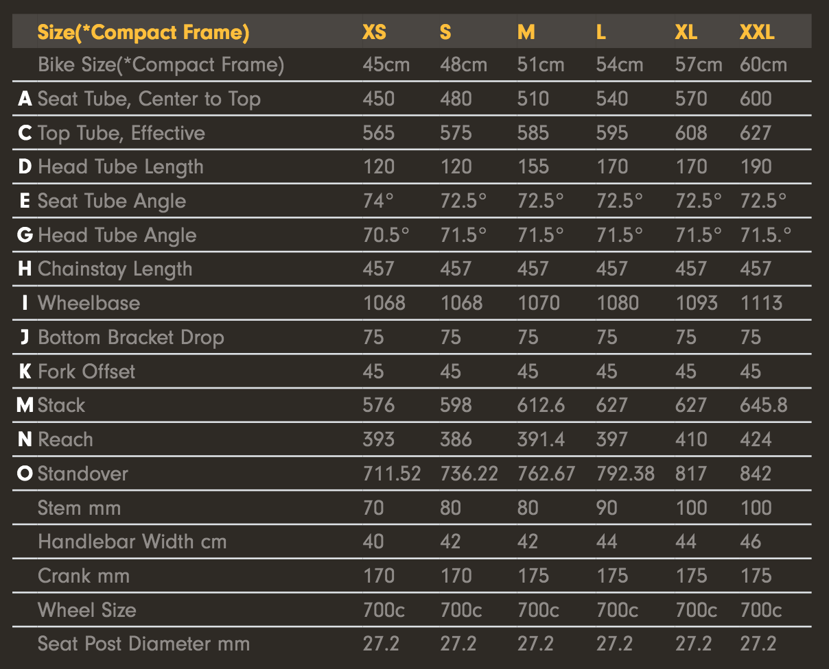Select the letter A row marker
This screenshot has height=669, width=829.
point(25,99)
